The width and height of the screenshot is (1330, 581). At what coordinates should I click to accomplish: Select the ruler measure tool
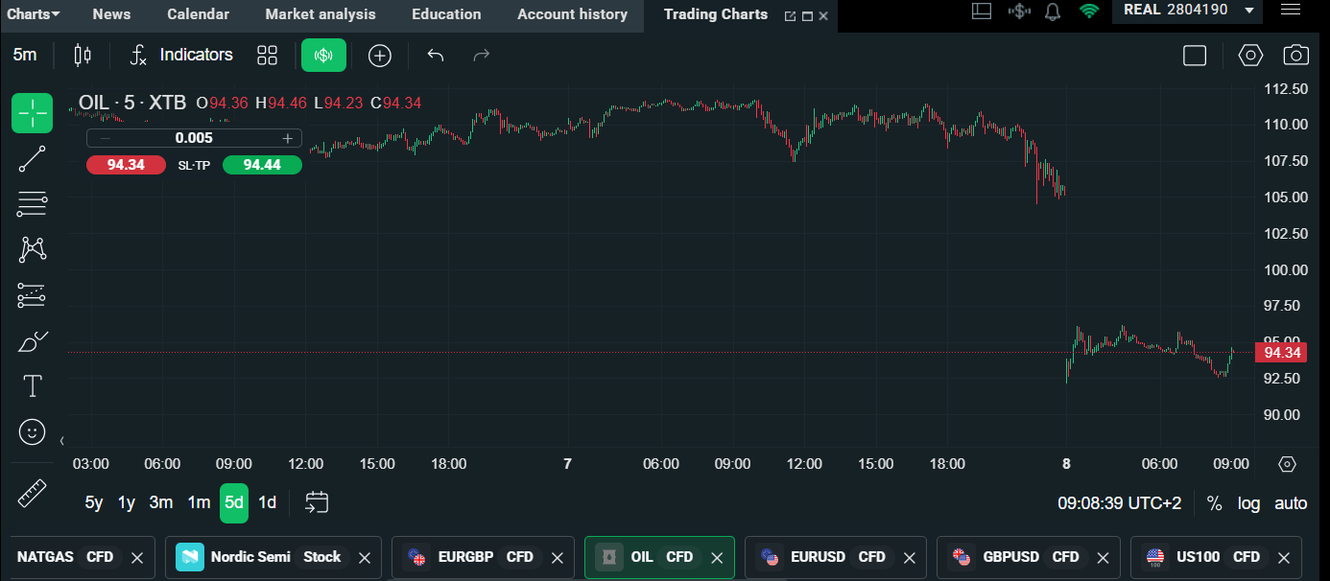(32, 494)
